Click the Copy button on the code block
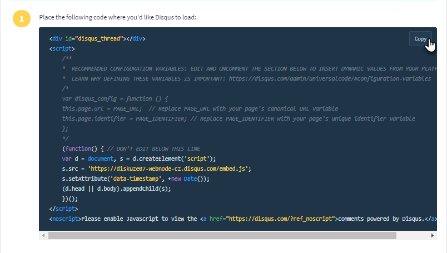 coord(420,39)
